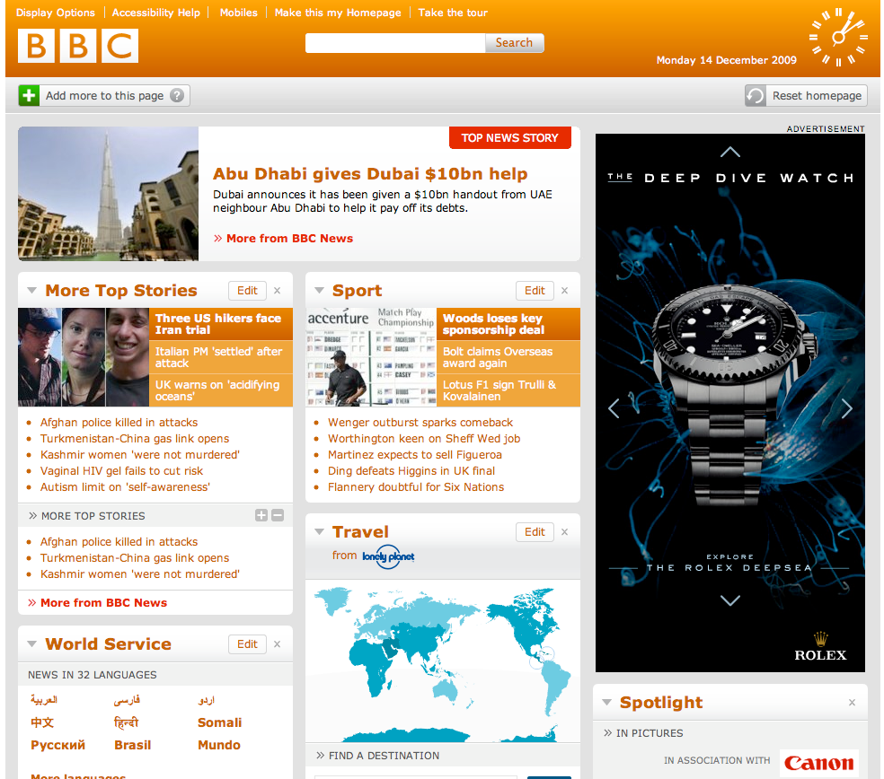Show fewer stories with minus icon

(x=278, y=515)
